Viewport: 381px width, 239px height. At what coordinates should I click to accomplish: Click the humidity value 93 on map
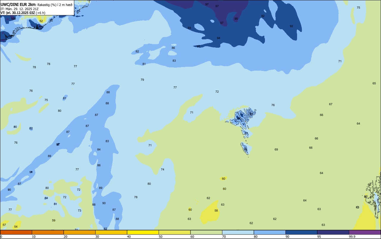coord(189,28)
